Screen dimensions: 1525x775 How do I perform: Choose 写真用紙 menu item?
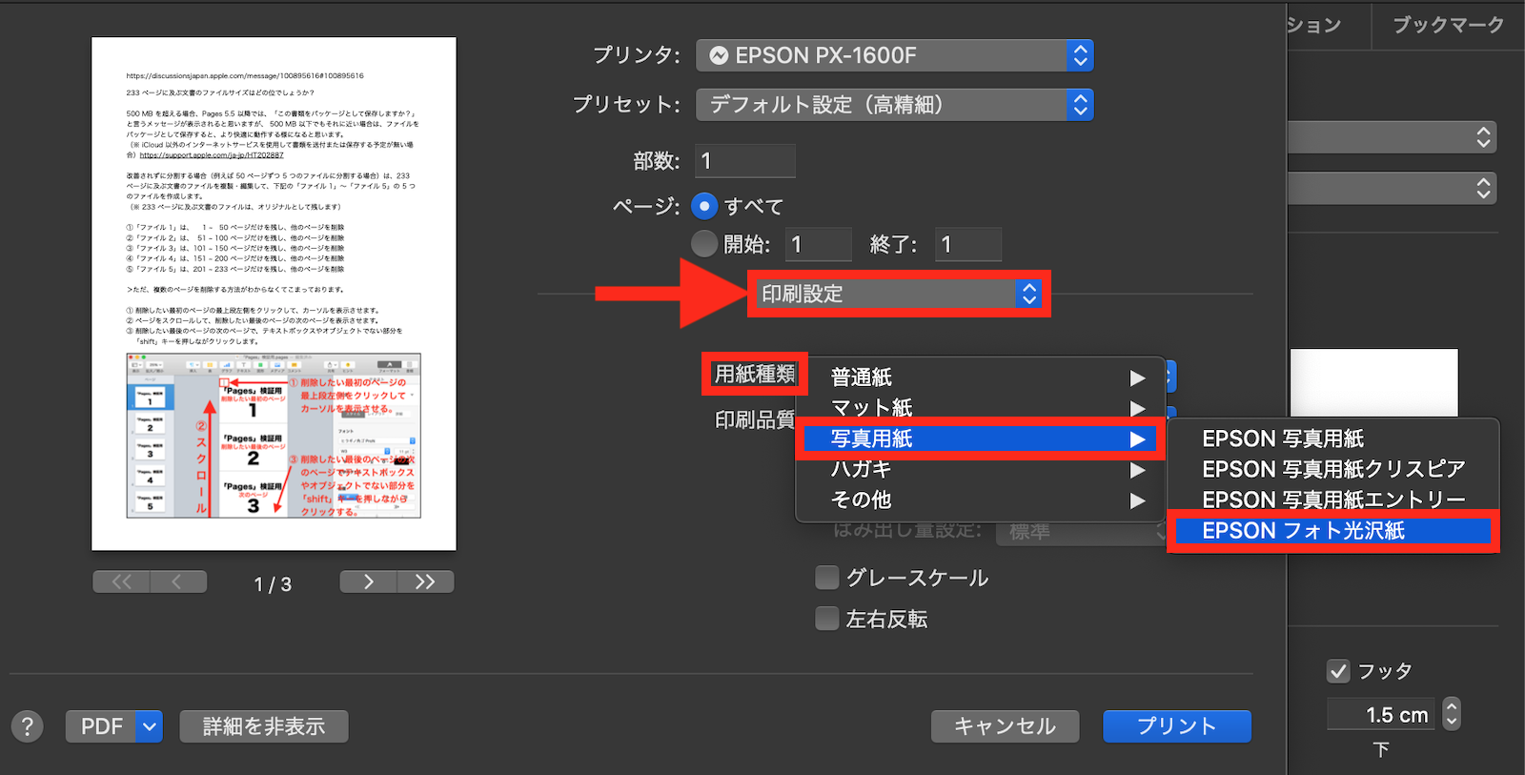(980, 438)
